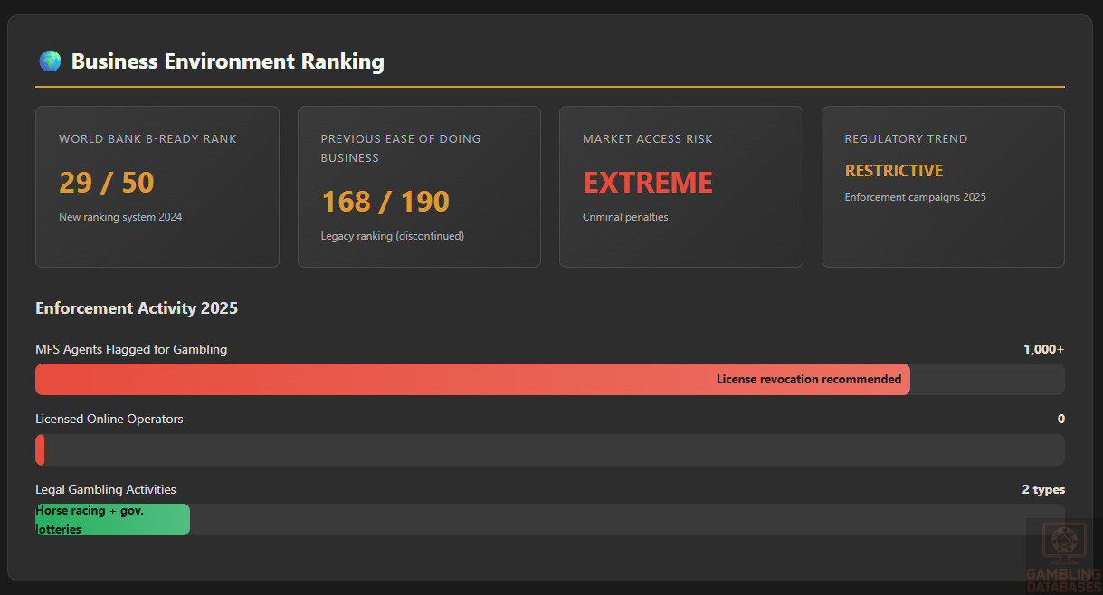Click the 2 types value label
This screenshot has height=595, width=1103.
click(x=1043, y=490)
